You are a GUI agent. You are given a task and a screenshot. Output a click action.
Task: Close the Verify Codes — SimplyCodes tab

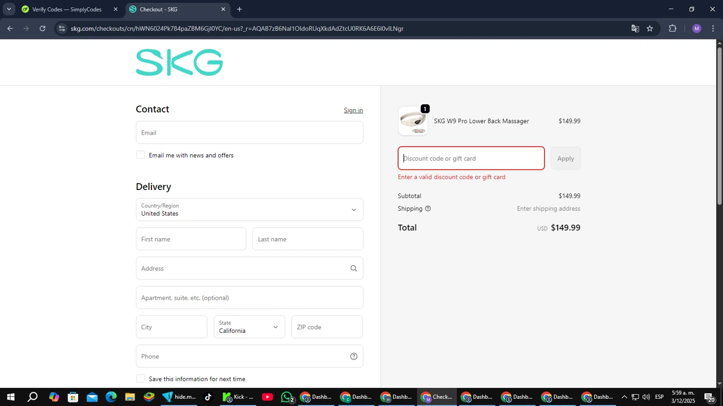click(116, 9)
